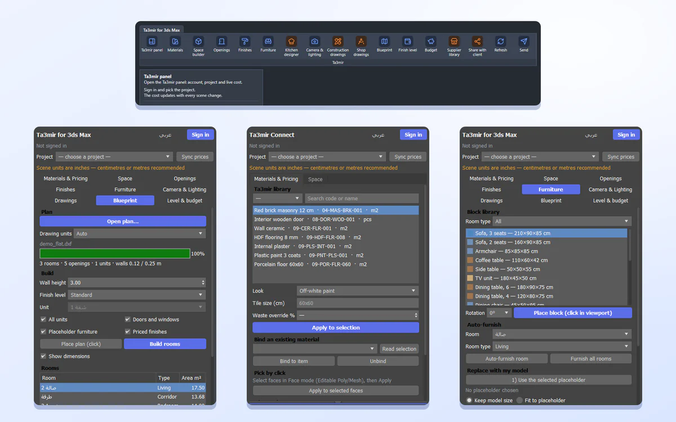Select highlighted Blueprint tab in left panel
The image size is (676, 422).
[x=125, y=200]
